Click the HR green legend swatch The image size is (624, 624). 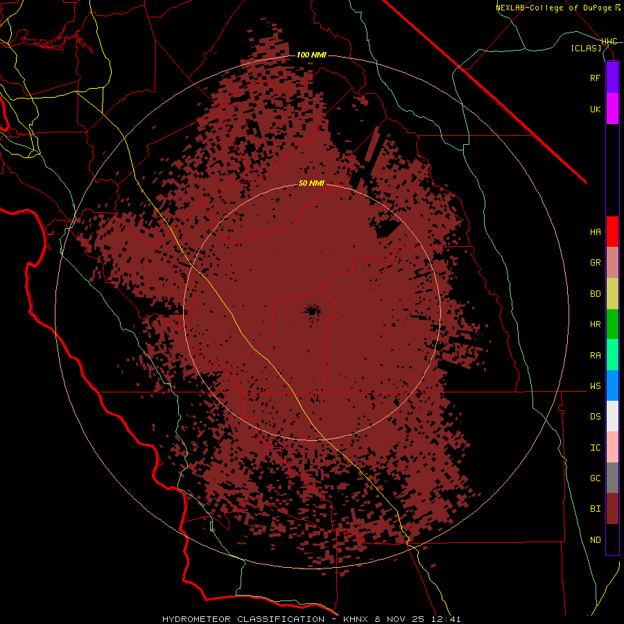pyautogui.click(x=612, y=324)
